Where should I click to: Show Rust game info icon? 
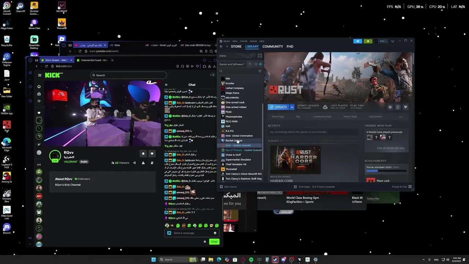pyautogui.click(x=398, y=107)
